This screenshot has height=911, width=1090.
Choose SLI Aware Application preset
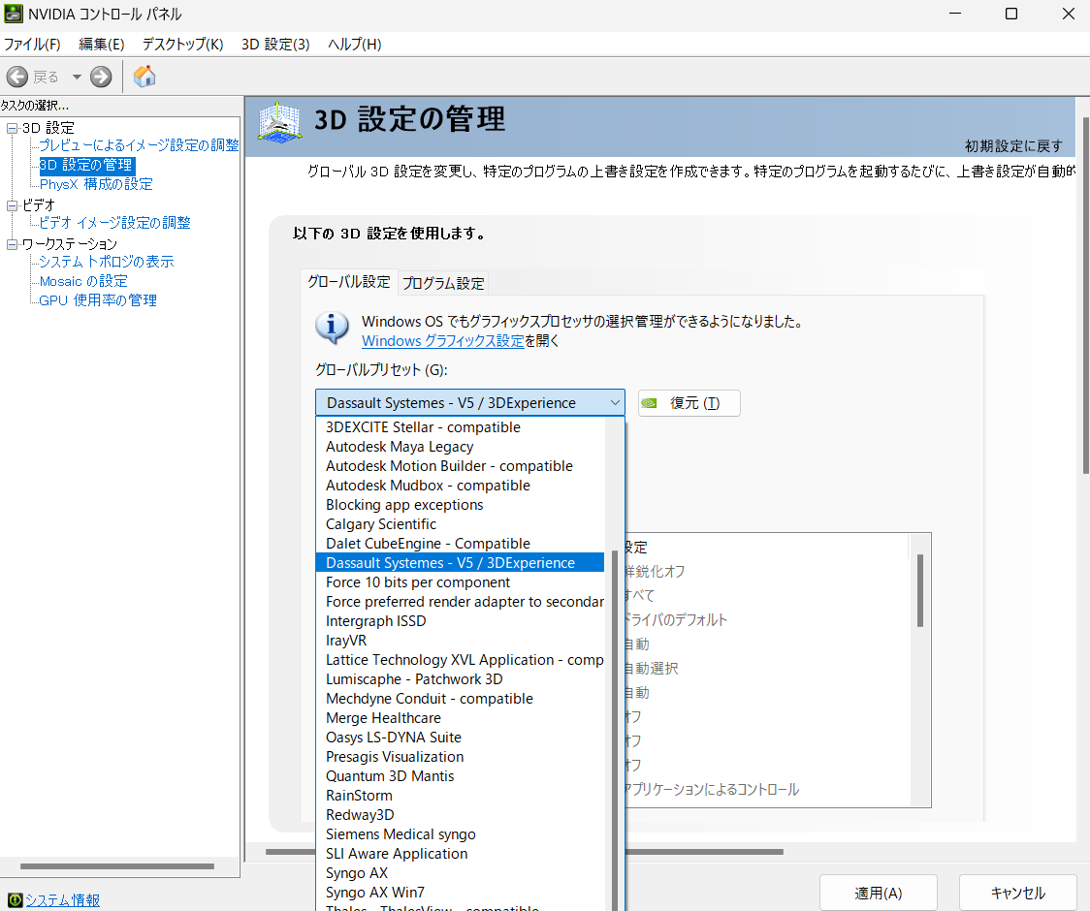tap(461, 854)
